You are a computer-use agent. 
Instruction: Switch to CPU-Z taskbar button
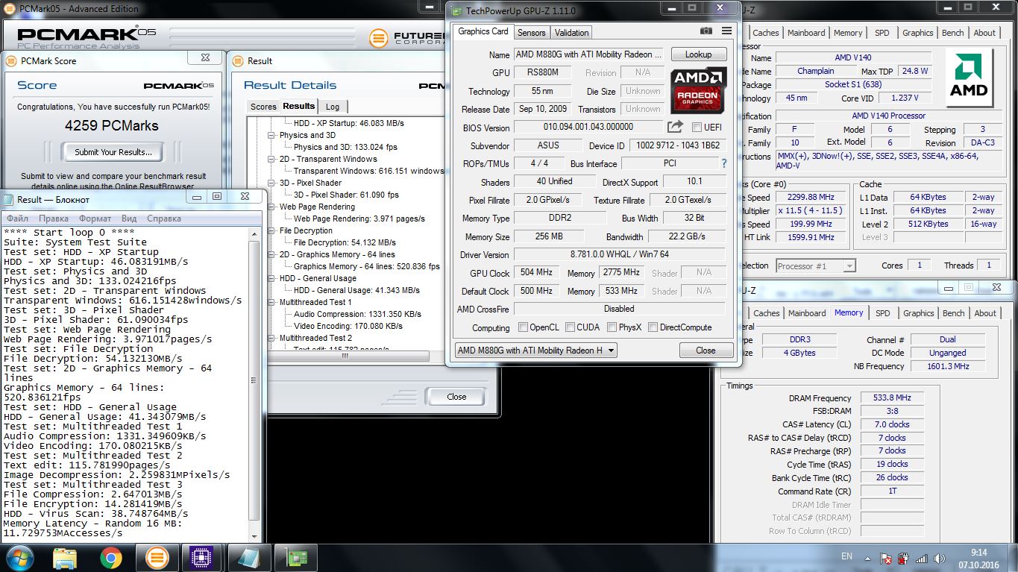200,557
